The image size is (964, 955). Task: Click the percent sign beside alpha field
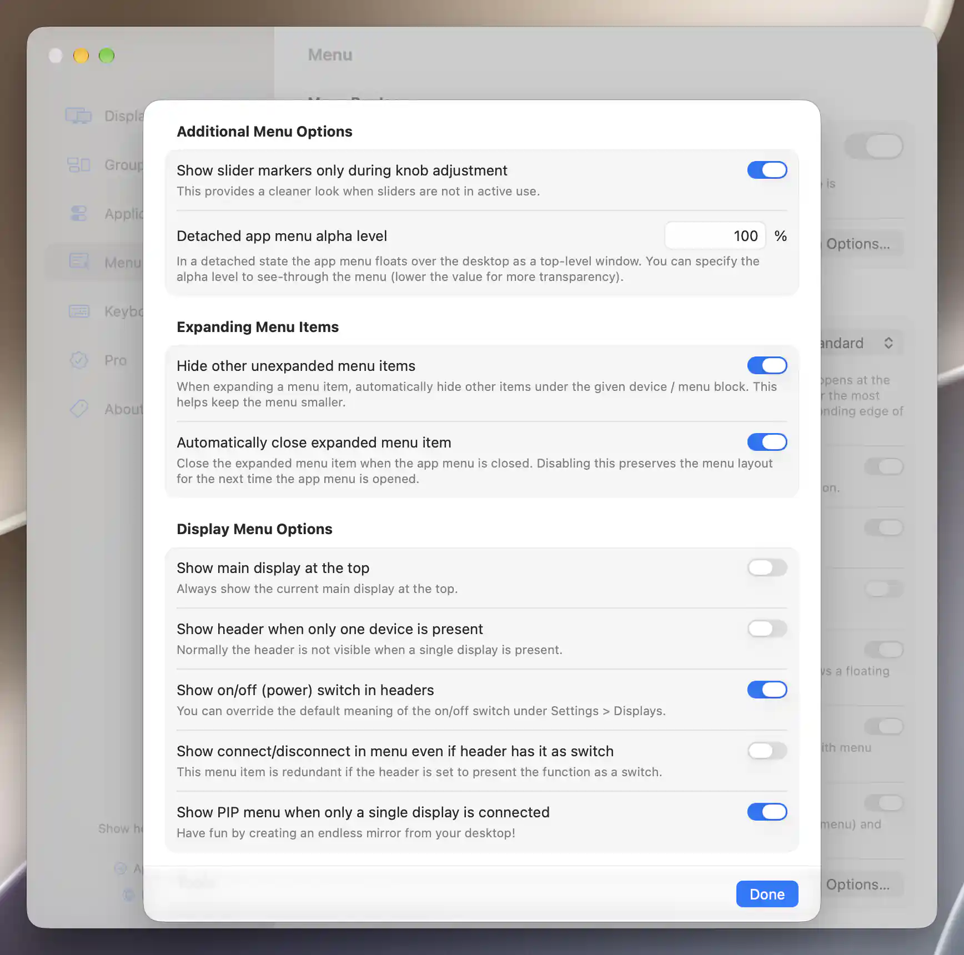click(x=781, y=236)
